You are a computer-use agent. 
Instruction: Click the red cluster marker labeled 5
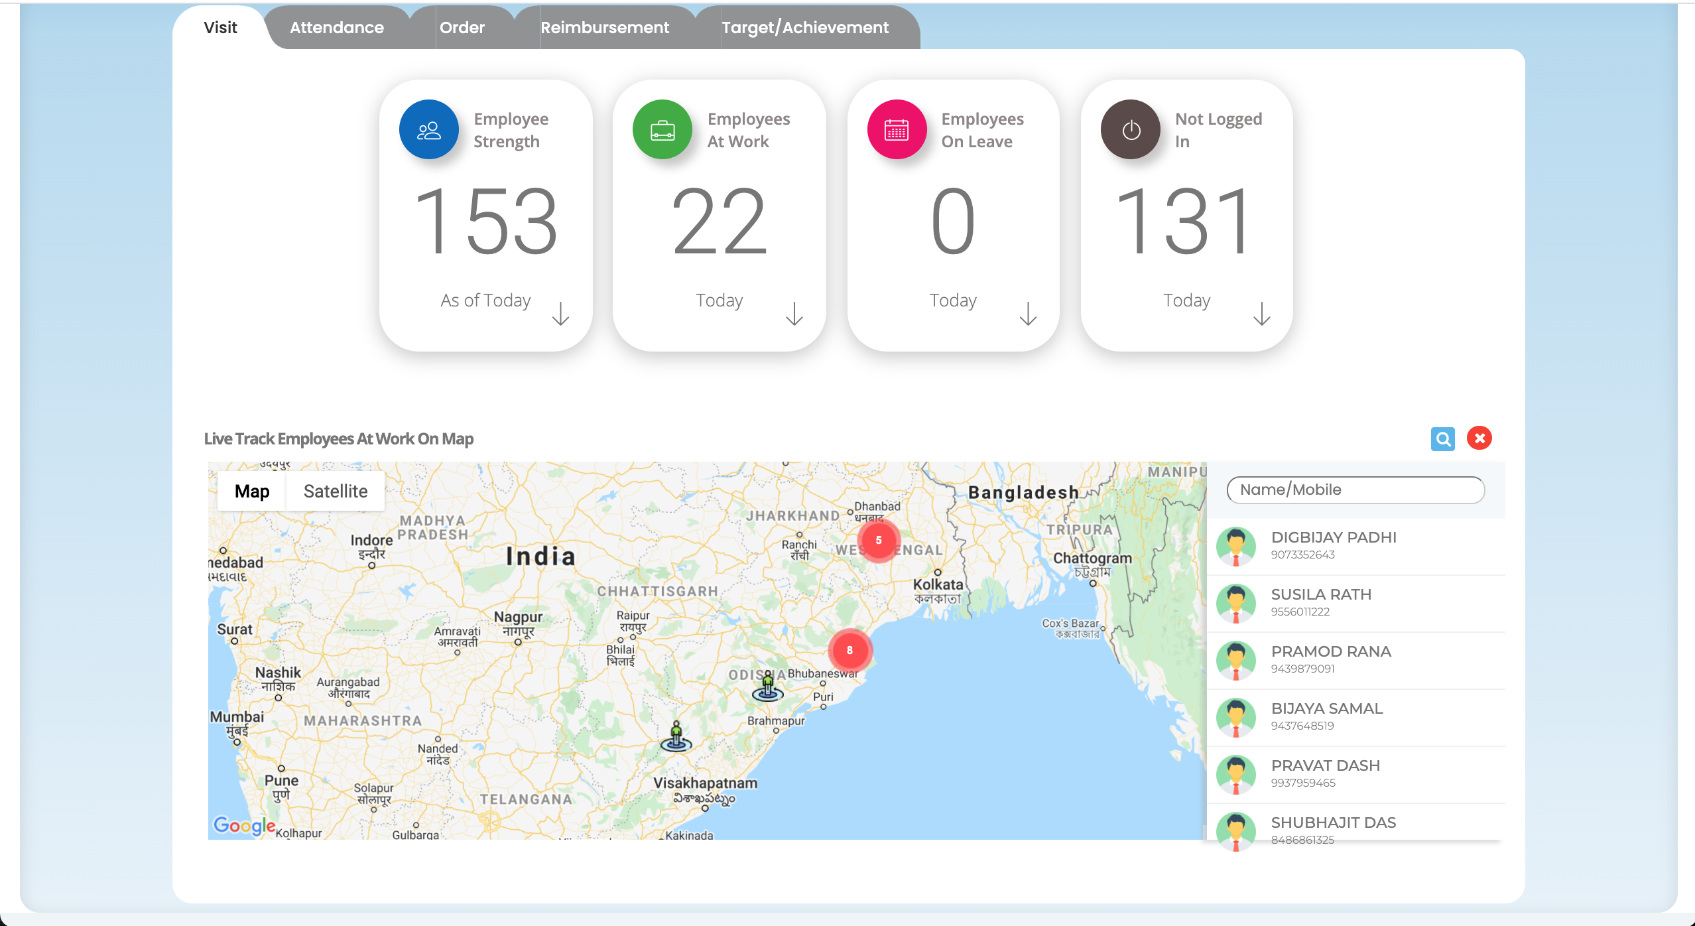point(878,540)
